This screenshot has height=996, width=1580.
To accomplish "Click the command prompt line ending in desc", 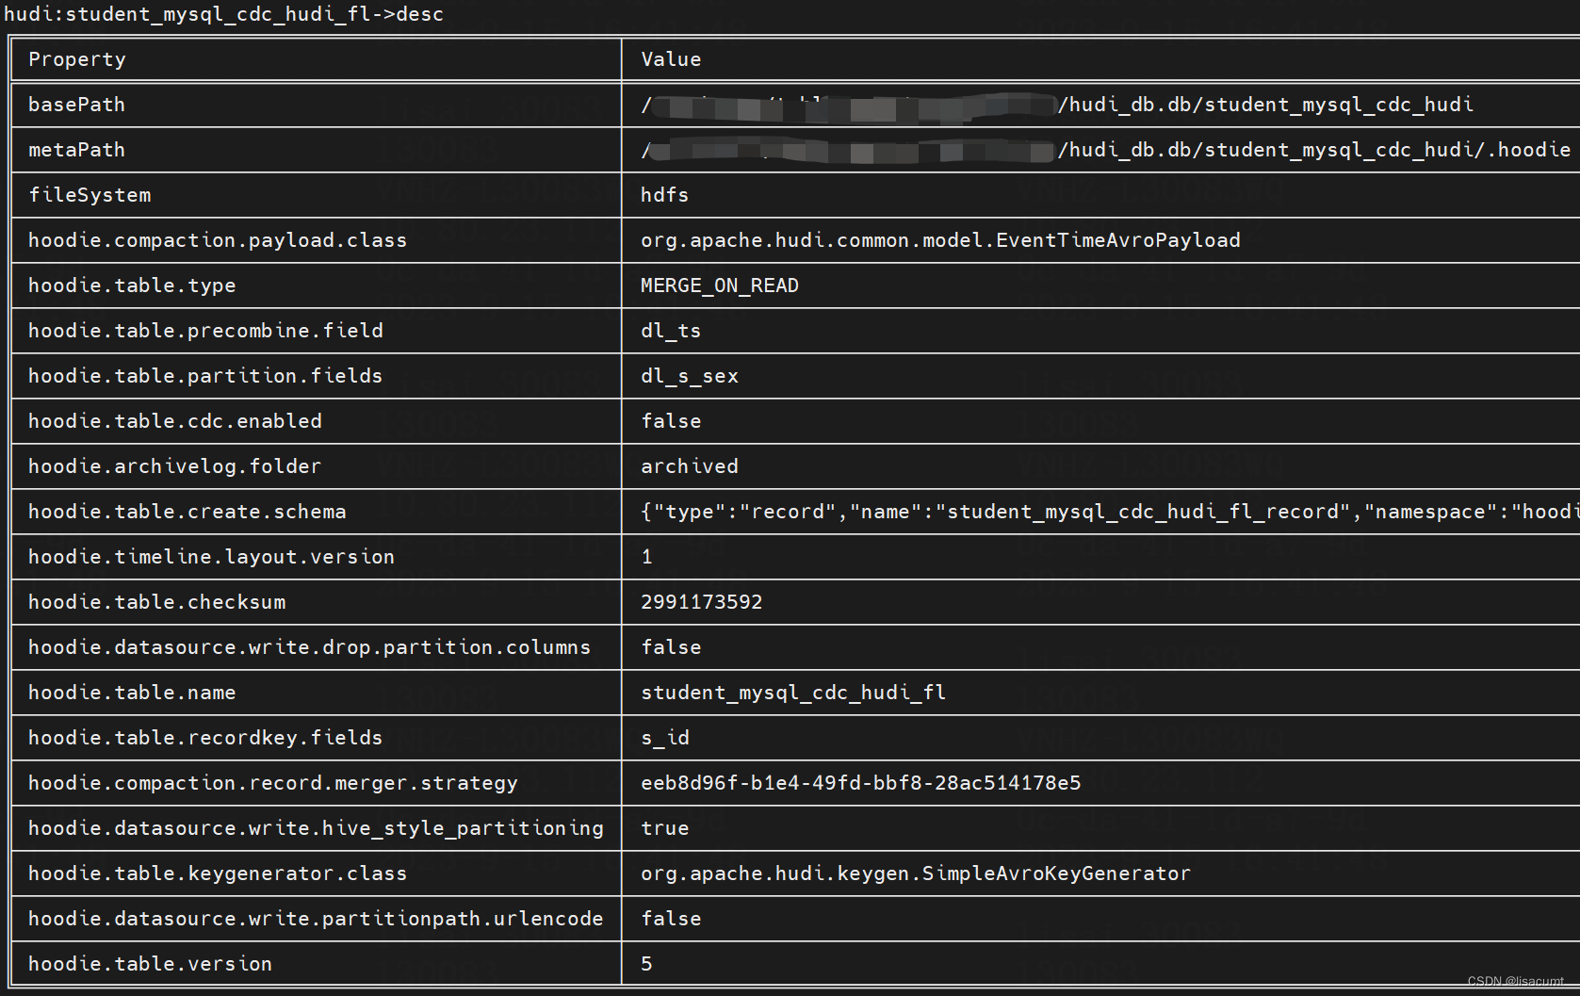I will click(x=224, y=14).
